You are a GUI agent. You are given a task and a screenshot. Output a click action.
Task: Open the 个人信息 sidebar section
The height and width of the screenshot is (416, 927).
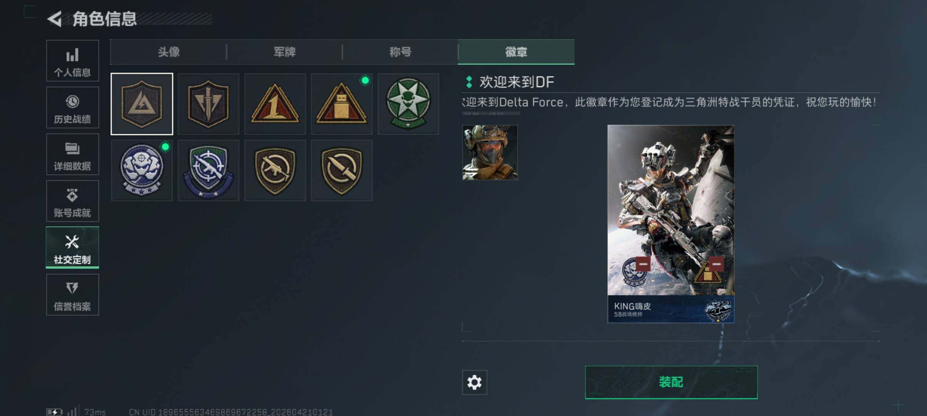click(72, 60)
